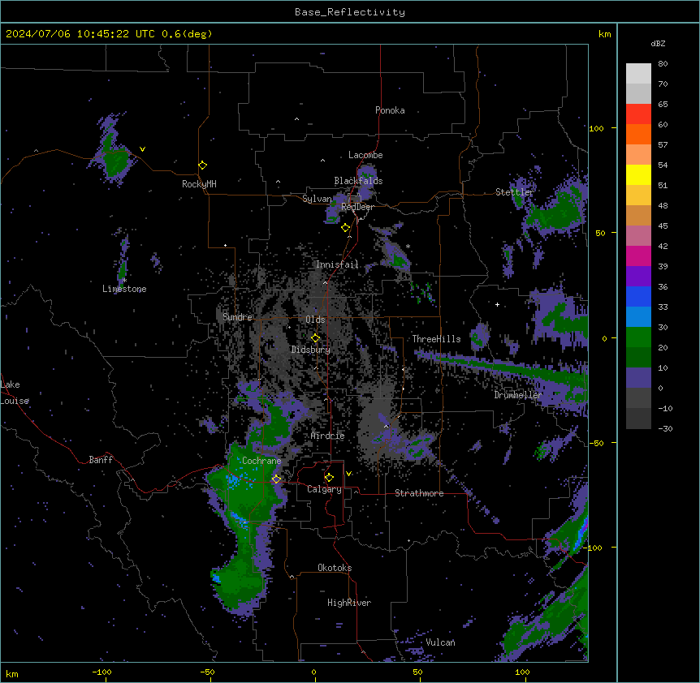Image resolution: width=700 pixels, height=683 pixels.
Task: Click the Banff label
Action: pos(101,460)
